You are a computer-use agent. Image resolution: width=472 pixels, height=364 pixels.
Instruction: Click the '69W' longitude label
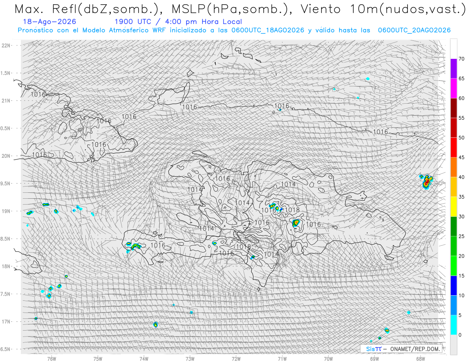coord(374,358)
